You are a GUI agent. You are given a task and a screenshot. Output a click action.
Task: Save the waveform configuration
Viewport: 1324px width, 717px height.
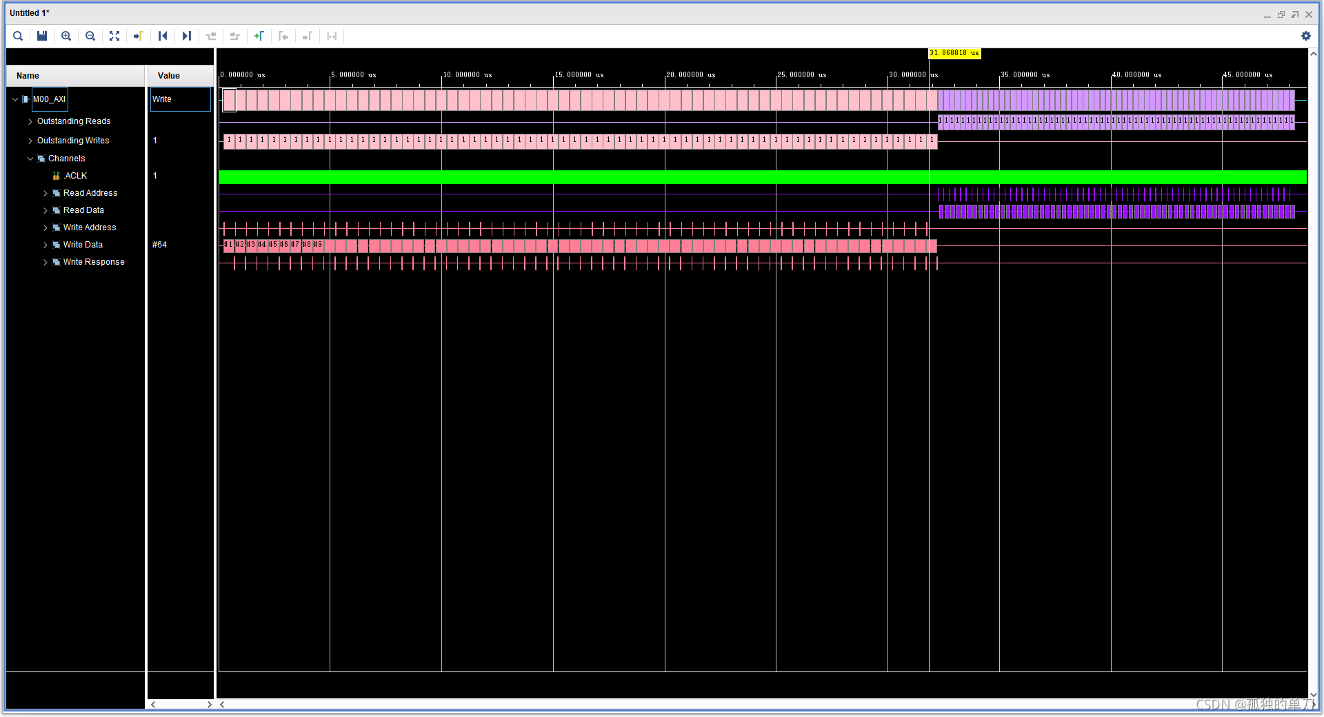click(x=41, y=36)
